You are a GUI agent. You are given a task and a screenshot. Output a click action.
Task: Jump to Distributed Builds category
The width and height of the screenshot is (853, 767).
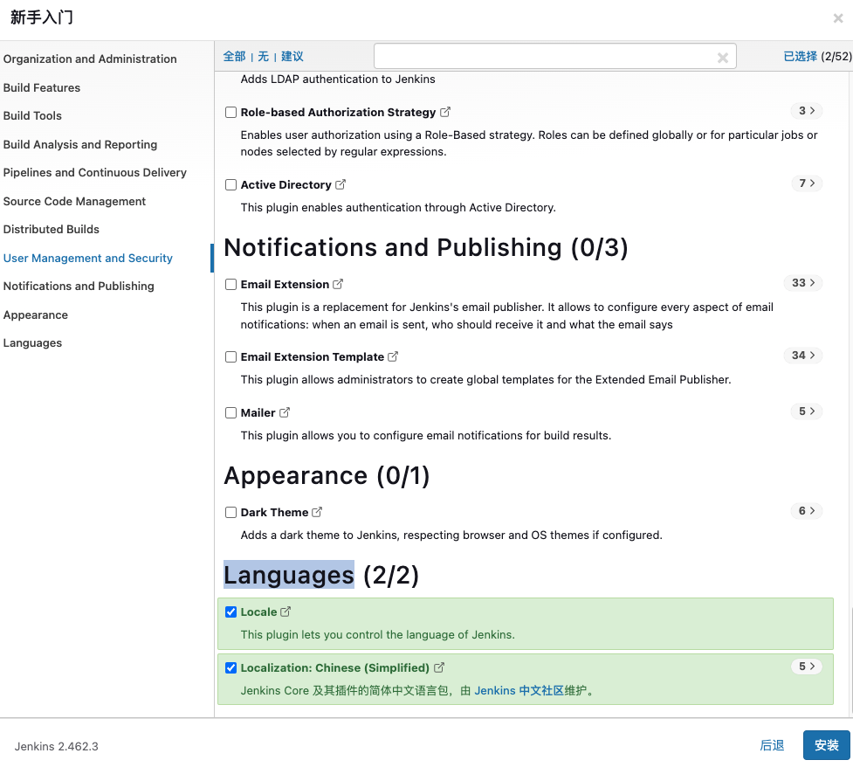point(52,229)
